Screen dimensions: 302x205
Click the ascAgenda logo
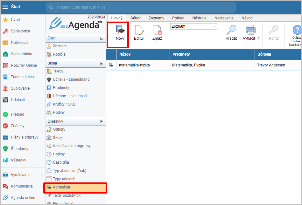click(x=76, y=24)
